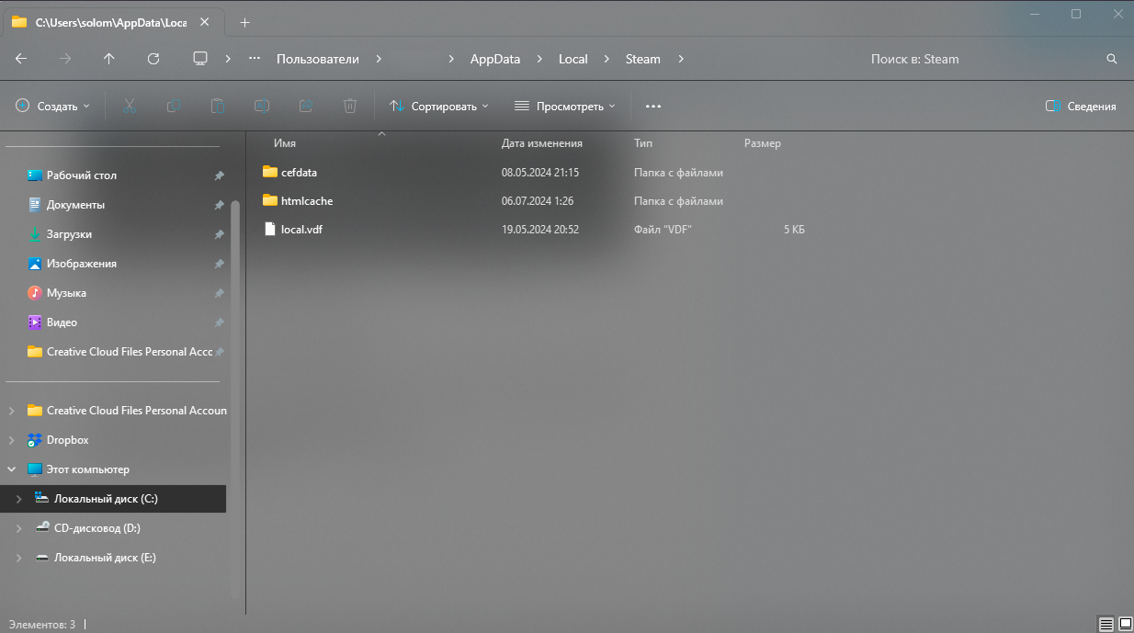Open the Сортировать dropdown
1134x633 pixels.
(x=439, y=107)
